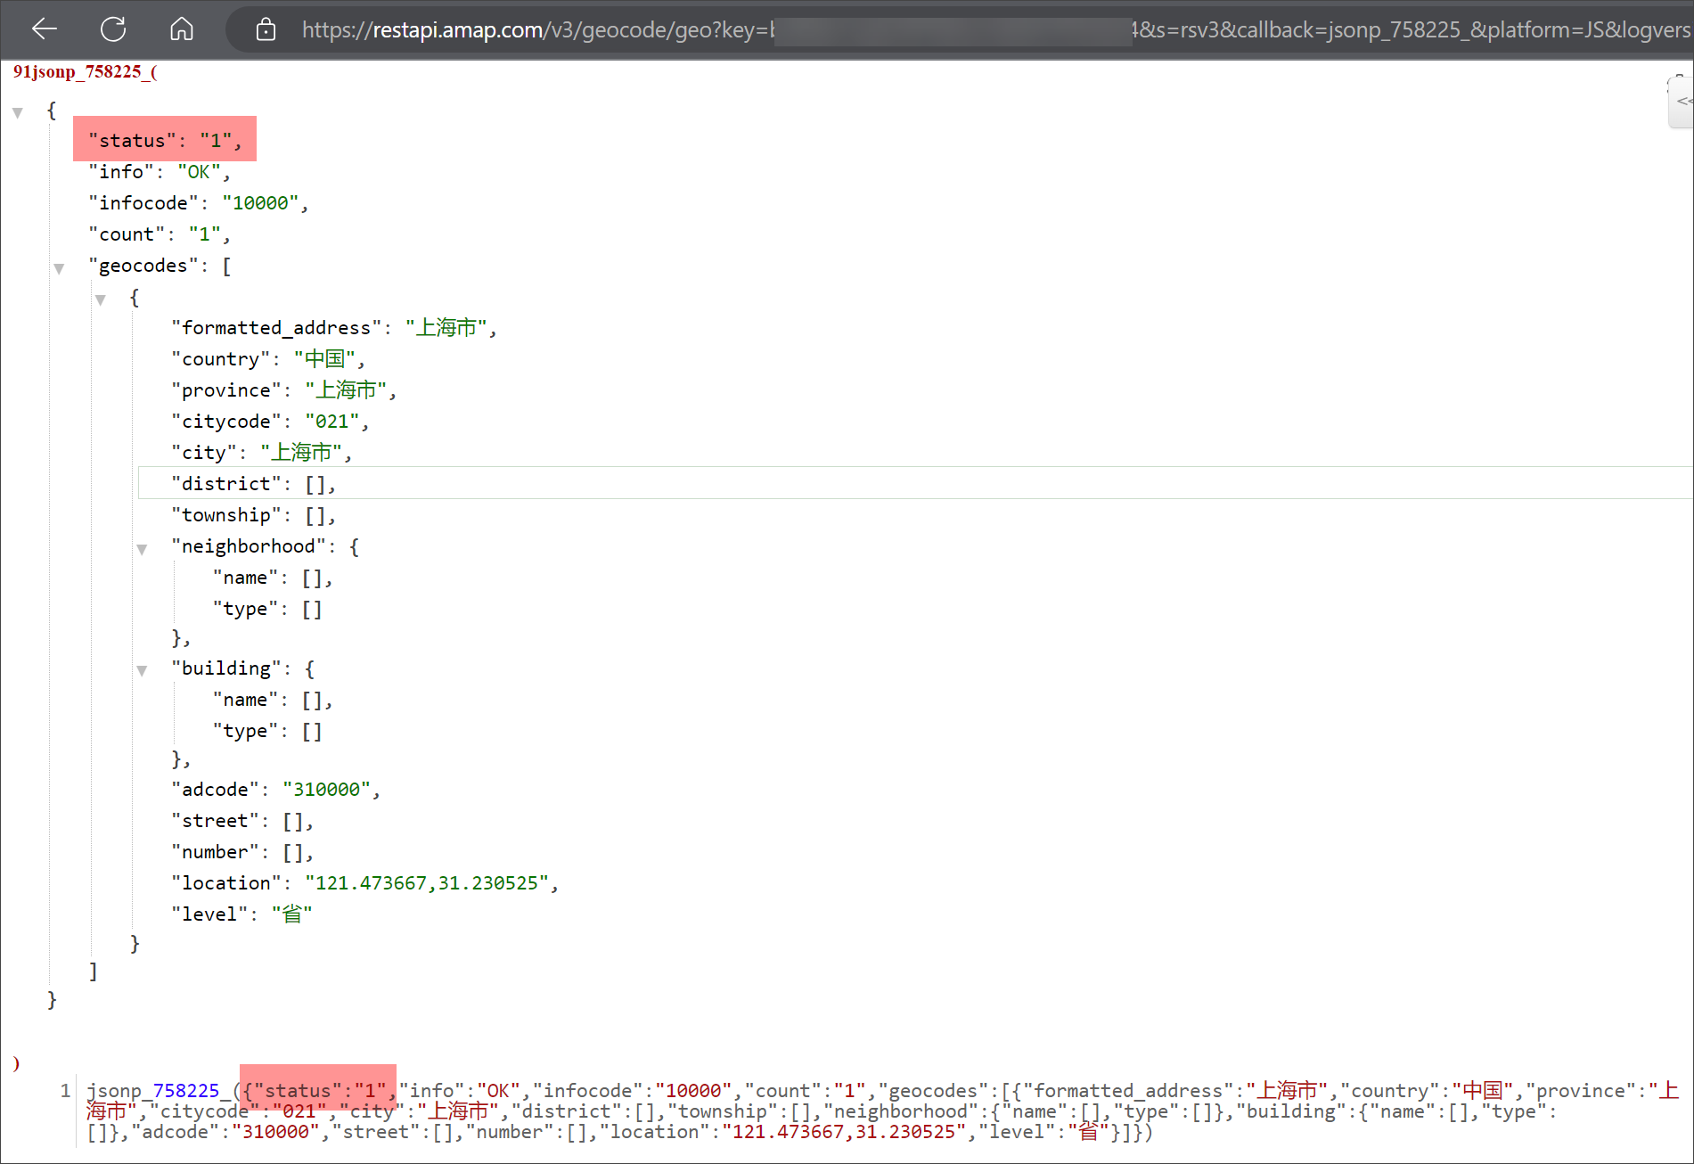
Task: Click the "geocodes" key
Action: point(143,266)
